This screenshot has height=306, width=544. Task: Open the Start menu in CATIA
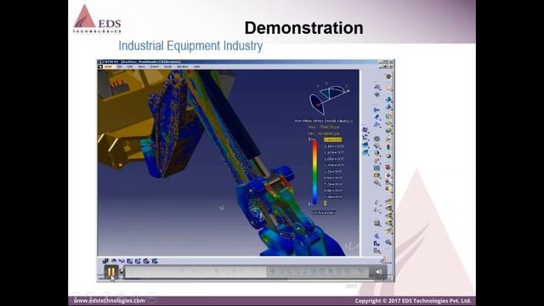click(x=108, y=66)
